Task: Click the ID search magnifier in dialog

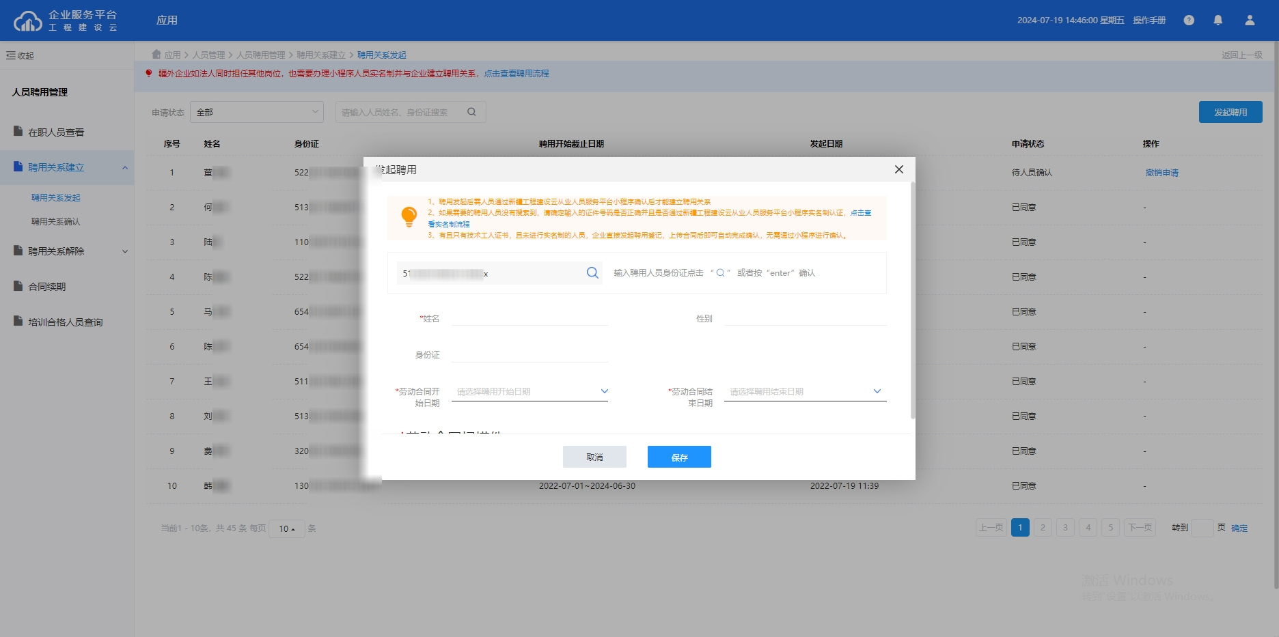Action: pos(592,273)
